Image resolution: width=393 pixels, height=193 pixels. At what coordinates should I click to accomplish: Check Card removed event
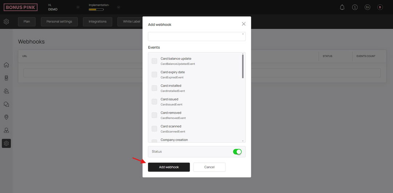[x=154, y=115]
